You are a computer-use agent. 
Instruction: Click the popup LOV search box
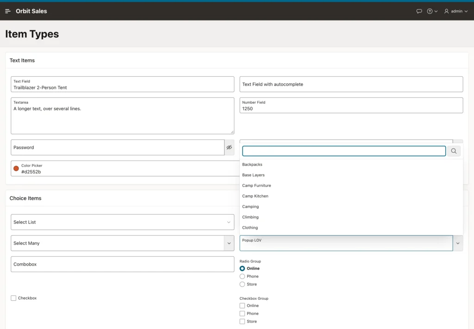coord(344,151)
